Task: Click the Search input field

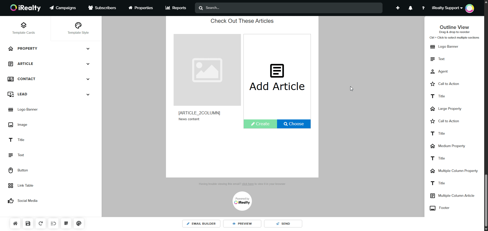Action: 288,8
